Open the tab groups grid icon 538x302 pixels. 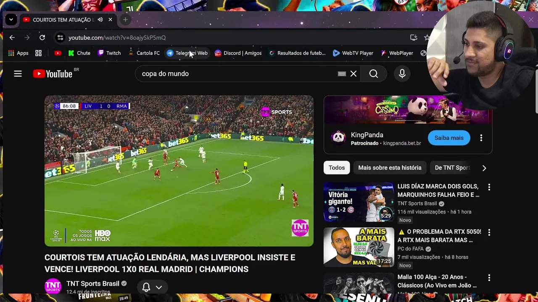point(38,53)
